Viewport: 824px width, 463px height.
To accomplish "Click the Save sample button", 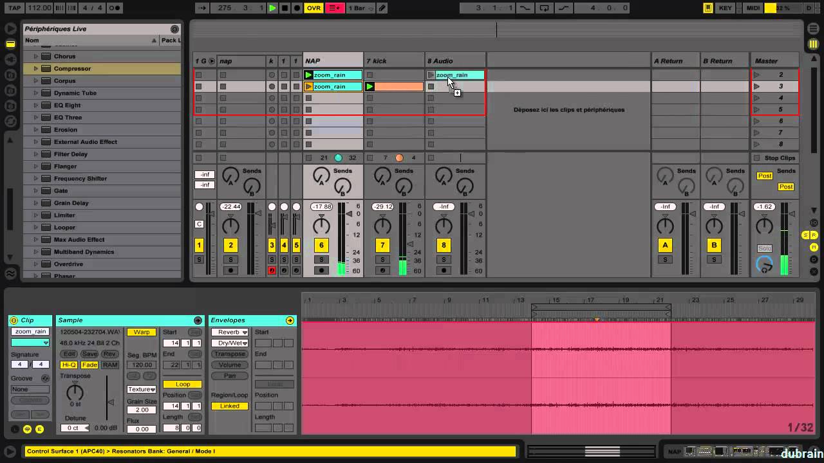I will click(89, 354).
